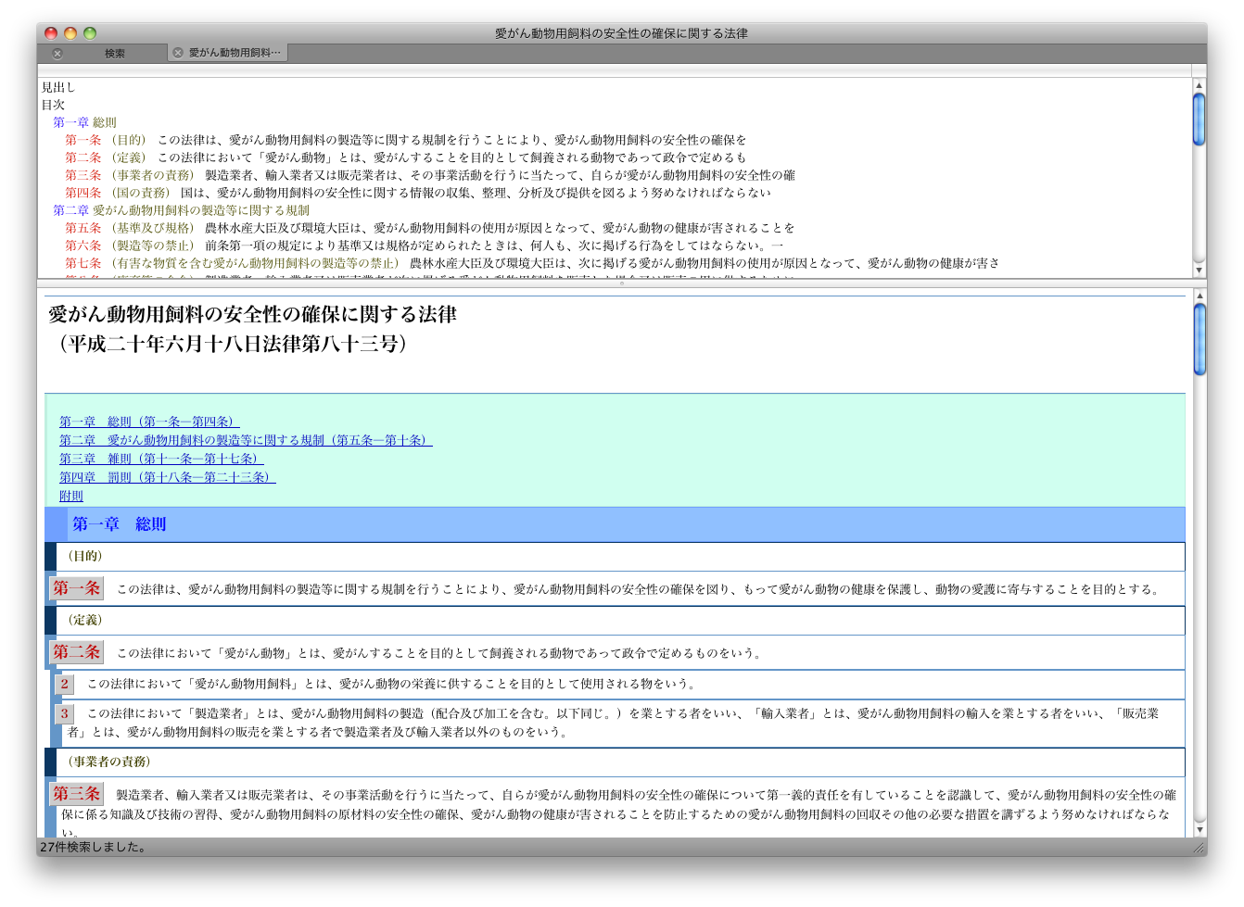This screenshot has width=1244, height=907.
Task: Select the 愛がん動物用飼料 document tab
Action: pyautogui.click(x=234, y=53)
